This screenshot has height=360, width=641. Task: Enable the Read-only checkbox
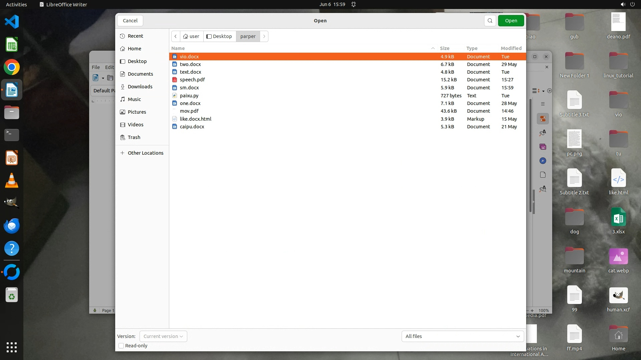click(x=122, y=346)
